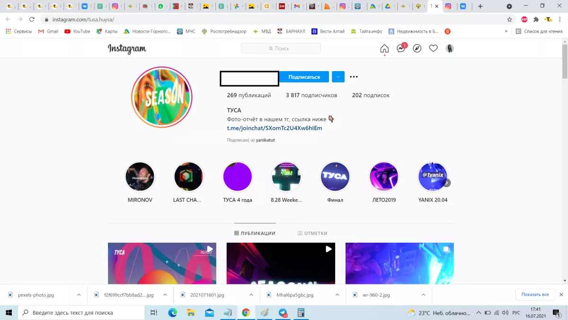This screenshot has height=320, width=568.
Task: Open the Mail app on the taskbar
Action: click(209, 313)
